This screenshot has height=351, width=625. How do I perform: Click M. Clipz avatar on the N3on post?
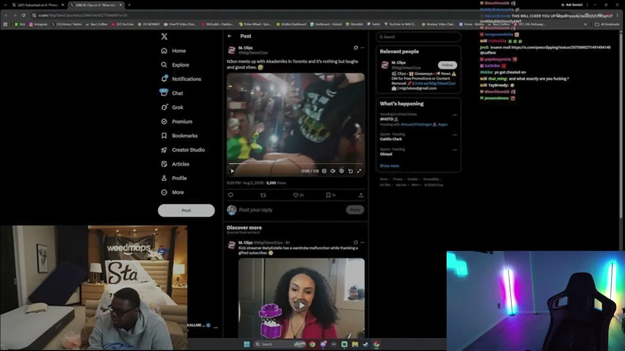click(231, 50)
